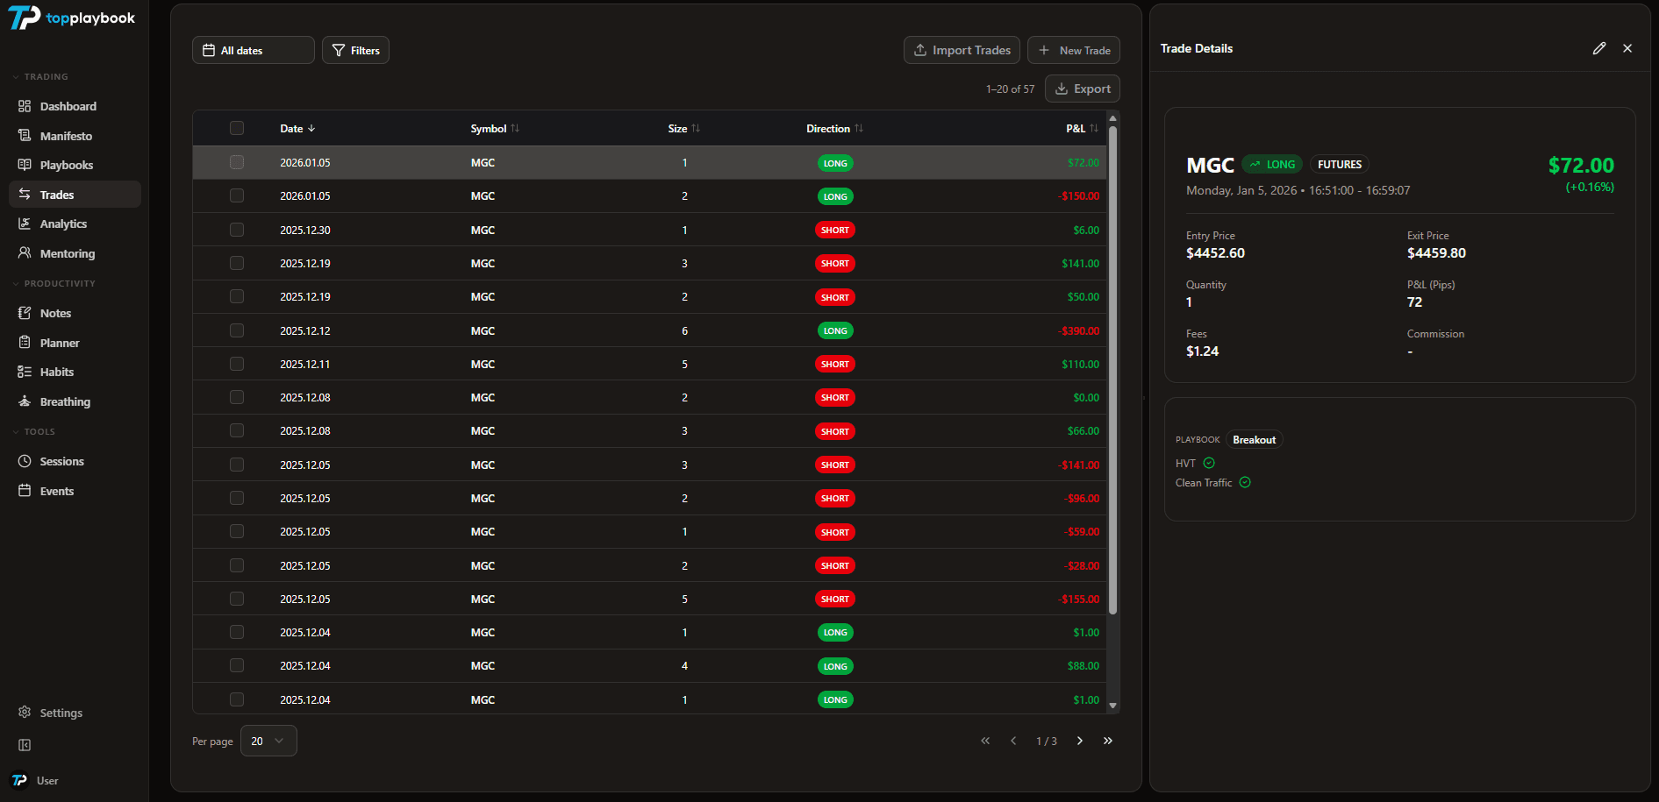Tick the checkbox on the 2025.12.04 long trade

(x=237, y=632)
